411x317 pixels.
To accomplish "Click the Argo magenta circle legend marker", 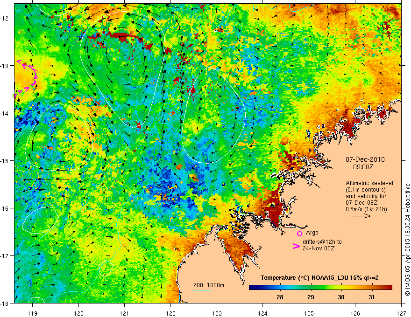I will click(299, 234).
